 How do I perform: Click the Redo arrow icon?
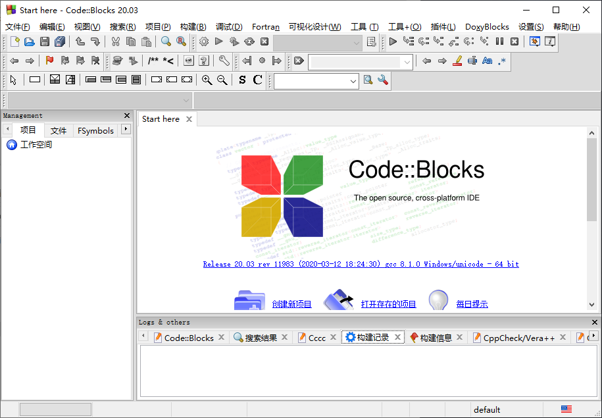coord(95,41)
